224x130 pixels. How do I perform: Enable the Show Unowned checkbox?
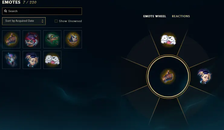[56, 21]
